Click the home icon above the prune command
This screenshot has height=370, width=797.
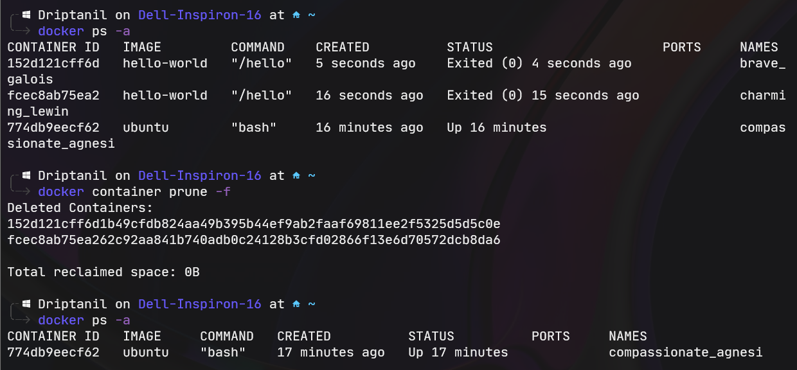coord(296,175)
